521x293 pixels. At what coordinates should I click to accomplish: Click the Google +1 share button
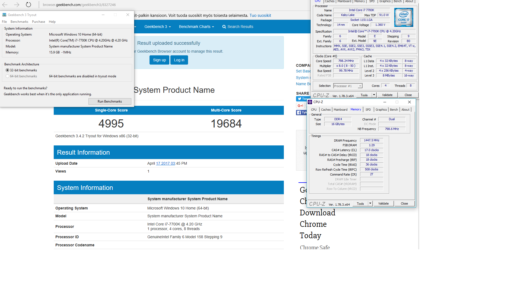[x=300, y=106]
